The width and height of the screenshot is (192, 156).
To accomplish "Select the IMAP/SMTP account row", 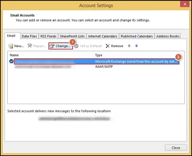I will coord(97,67).
